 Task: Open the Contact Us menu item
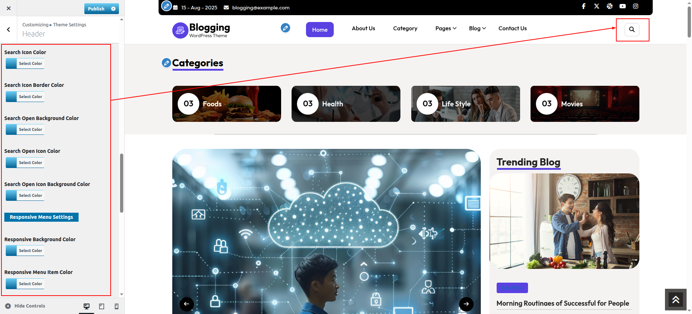(512, 28)
